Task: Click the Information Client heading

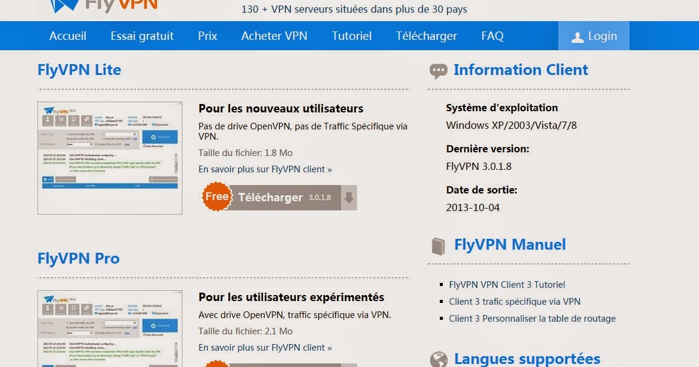Action: (521, 70)
